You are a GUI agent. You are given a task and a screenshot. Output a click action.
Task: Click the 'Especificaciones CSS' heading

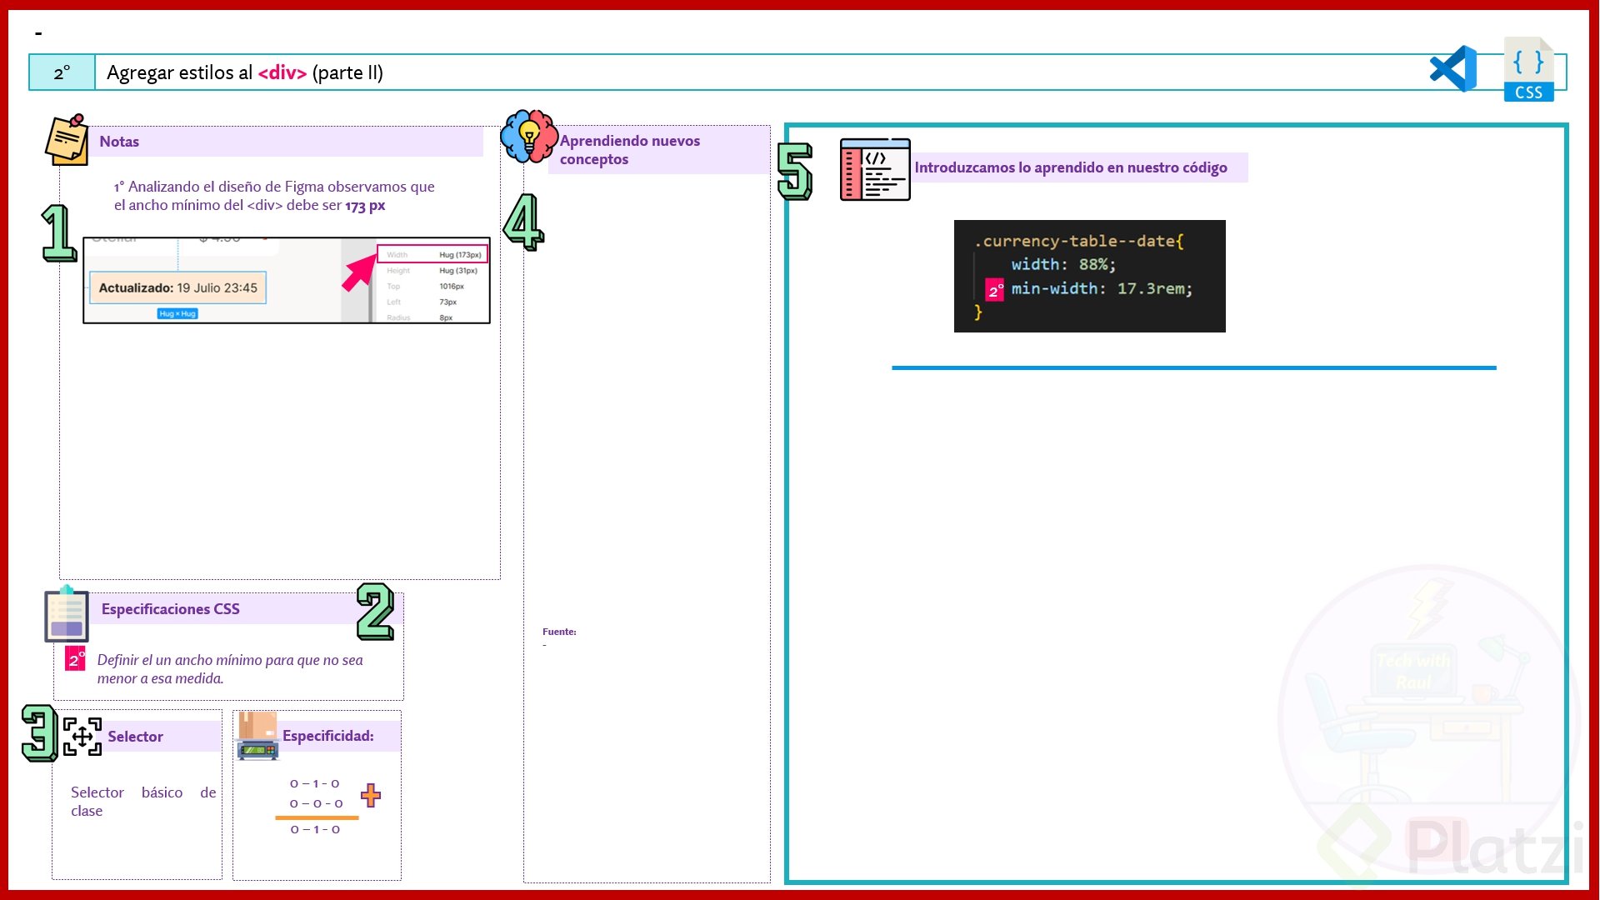click(x=171, y=609)
